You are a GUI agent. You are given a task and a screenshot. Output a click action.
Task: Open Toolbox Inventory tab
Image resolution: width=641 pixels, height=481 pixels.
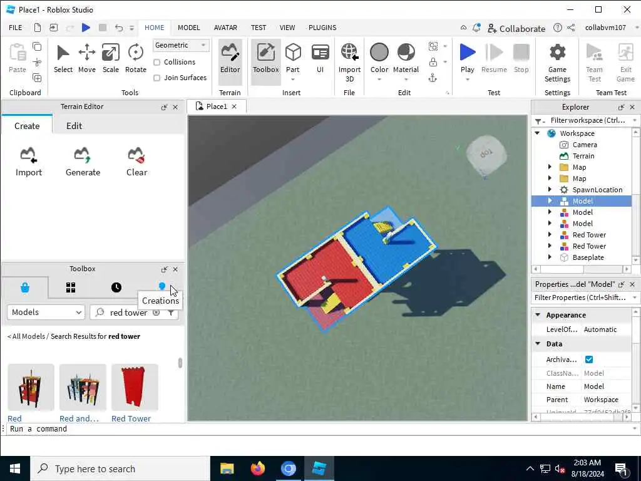[x=71, y=287]
